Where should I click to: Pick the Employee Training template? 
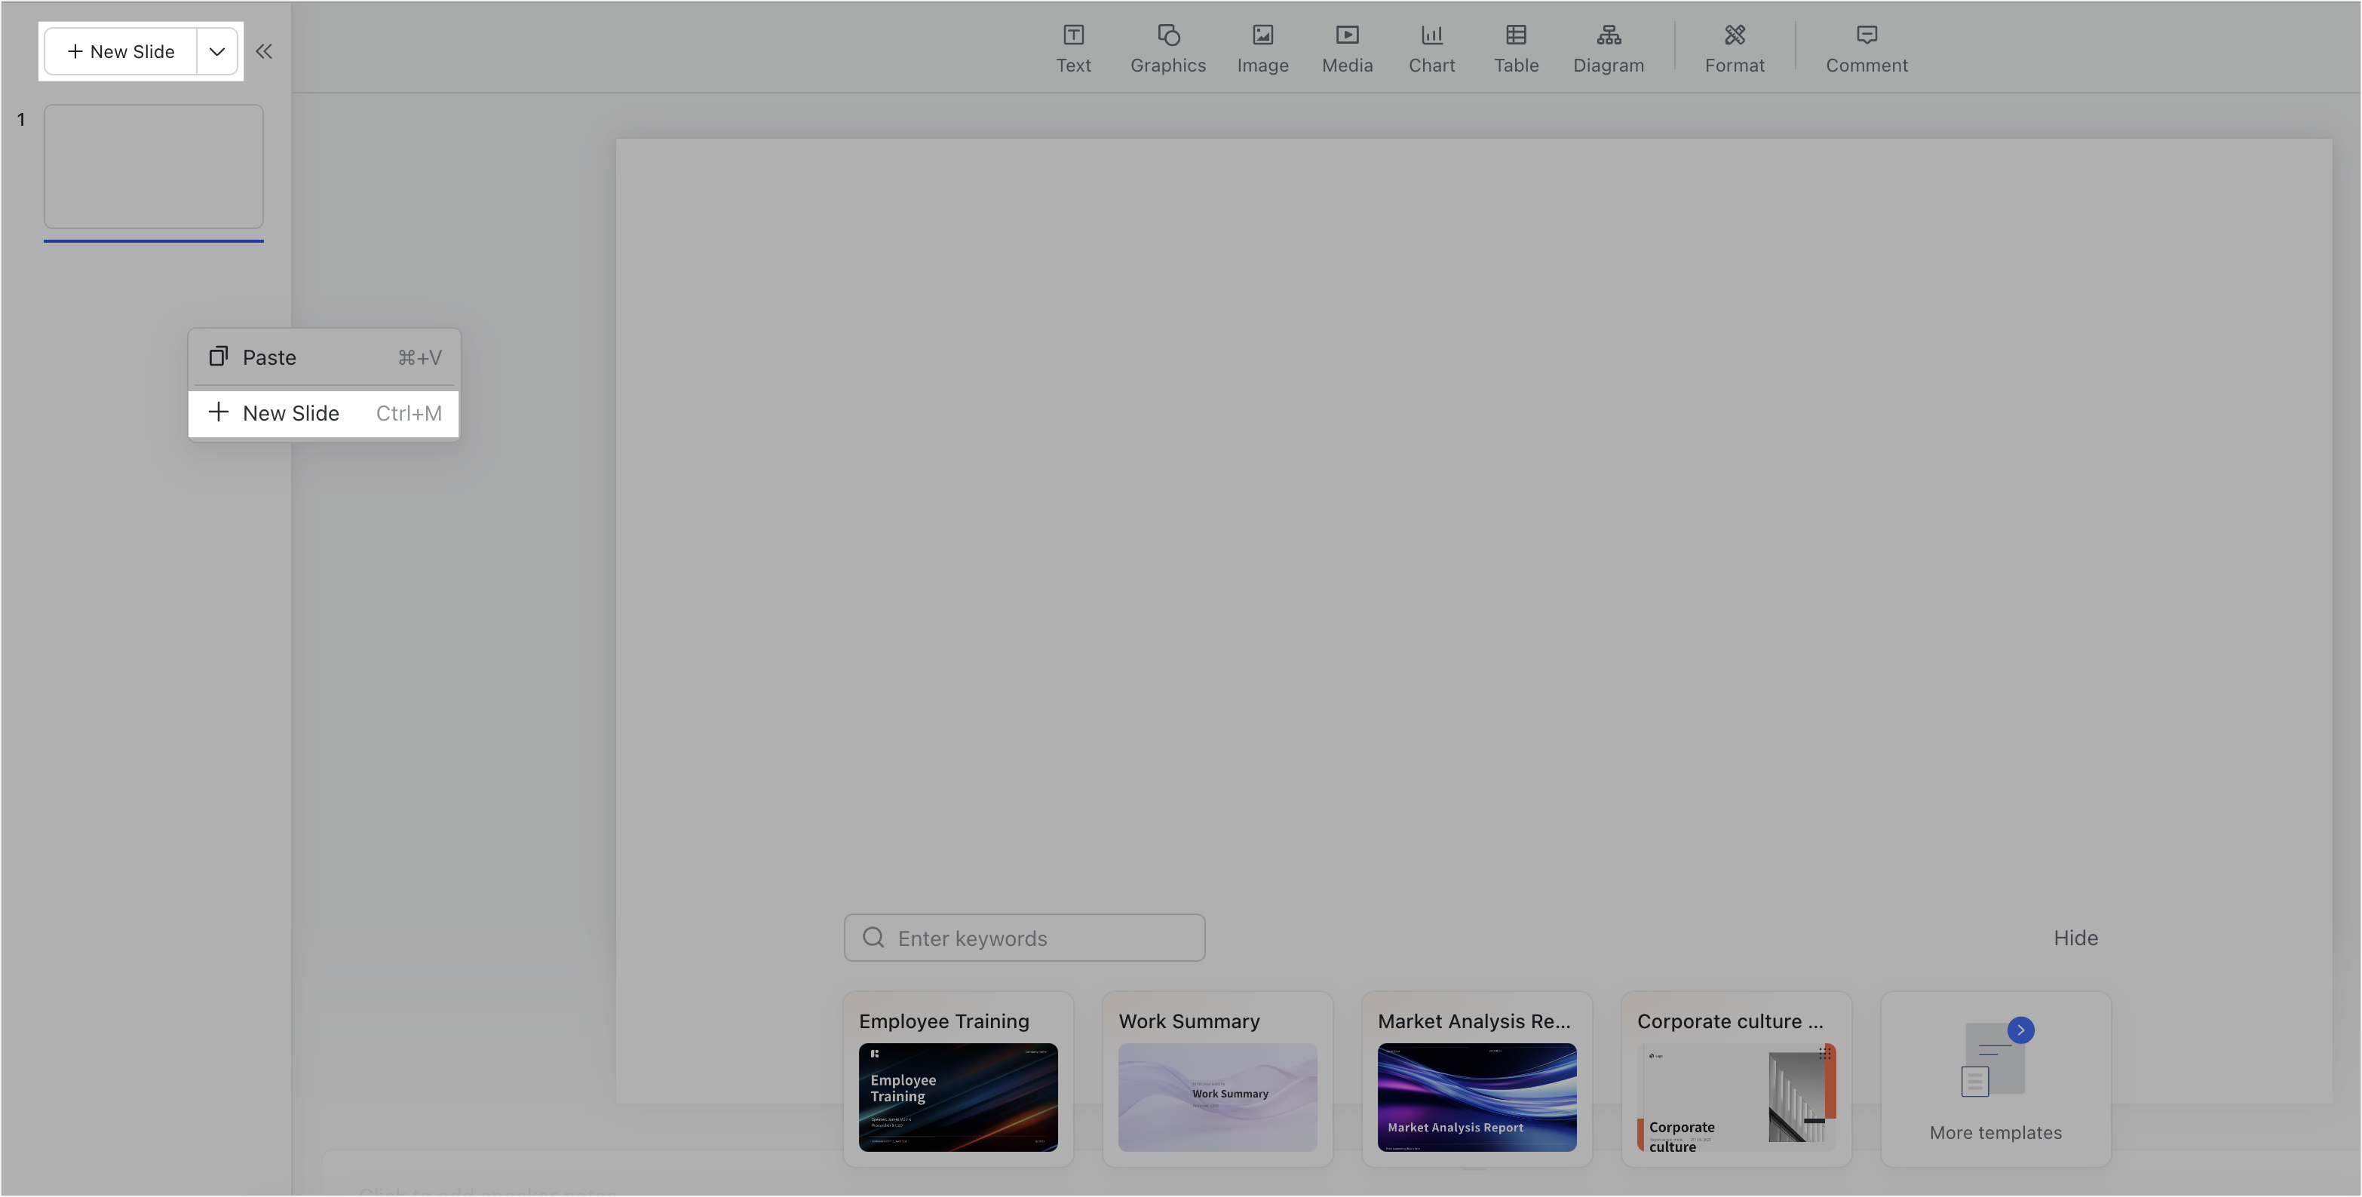click(x=957, y=1079)
